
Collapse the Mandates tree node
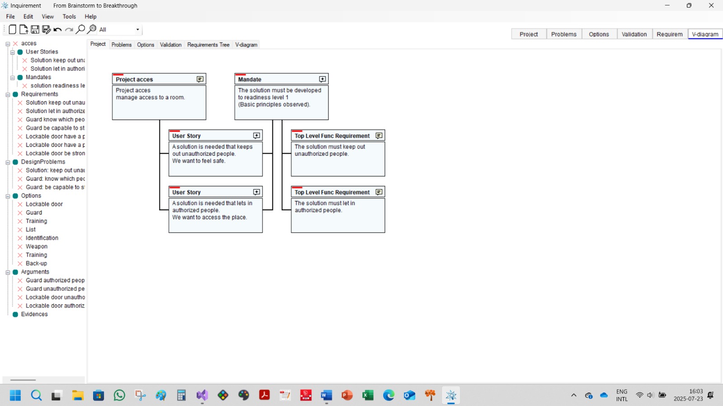(13, 78)
